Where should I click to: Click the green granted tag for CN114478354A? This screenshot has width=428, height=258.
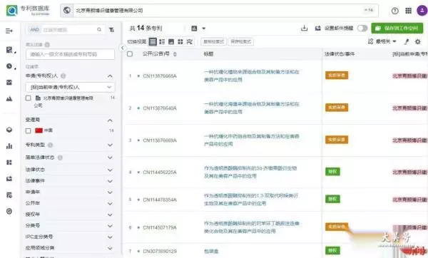click(x=332, y=199)
